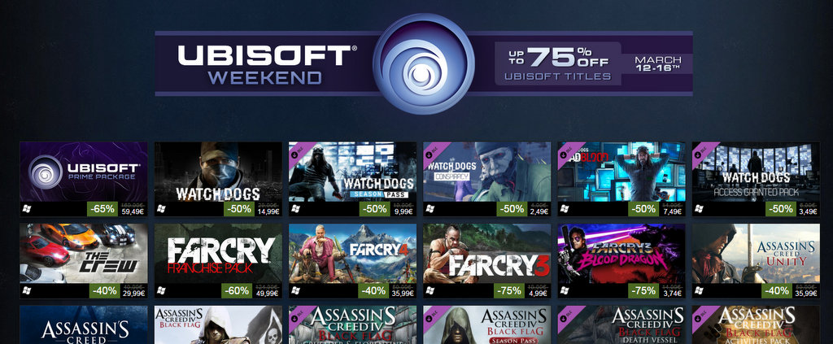Image resolution: width=833 pixels, height=344 pixels.
Task: Open the Watch Dogs game capsule
Action: point(218,172)
